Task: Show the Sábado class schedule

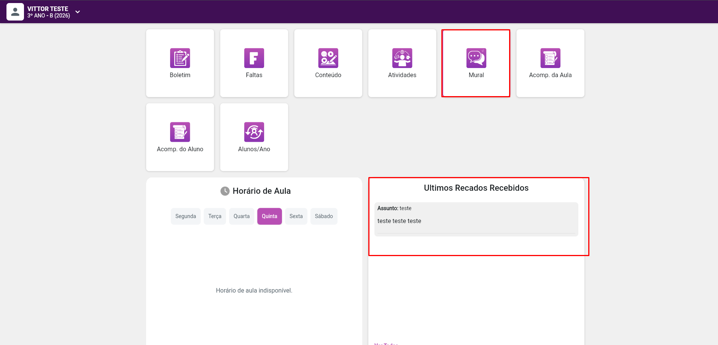Action: coord(324,216)
